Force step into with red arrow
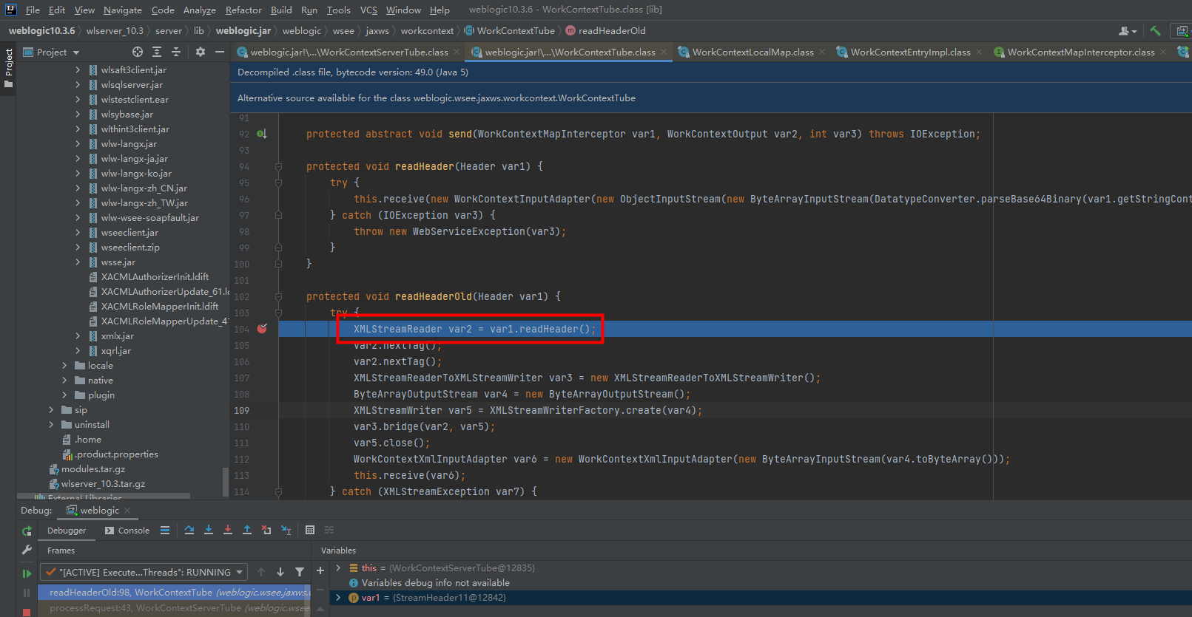This screenshot has width=1192, height=617. click(x=228, y=530)
